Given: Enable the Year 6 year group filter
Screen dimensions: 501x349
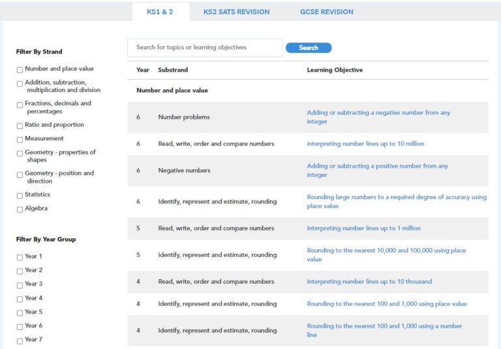Looking at the screenshot, I should pos(20,325).
